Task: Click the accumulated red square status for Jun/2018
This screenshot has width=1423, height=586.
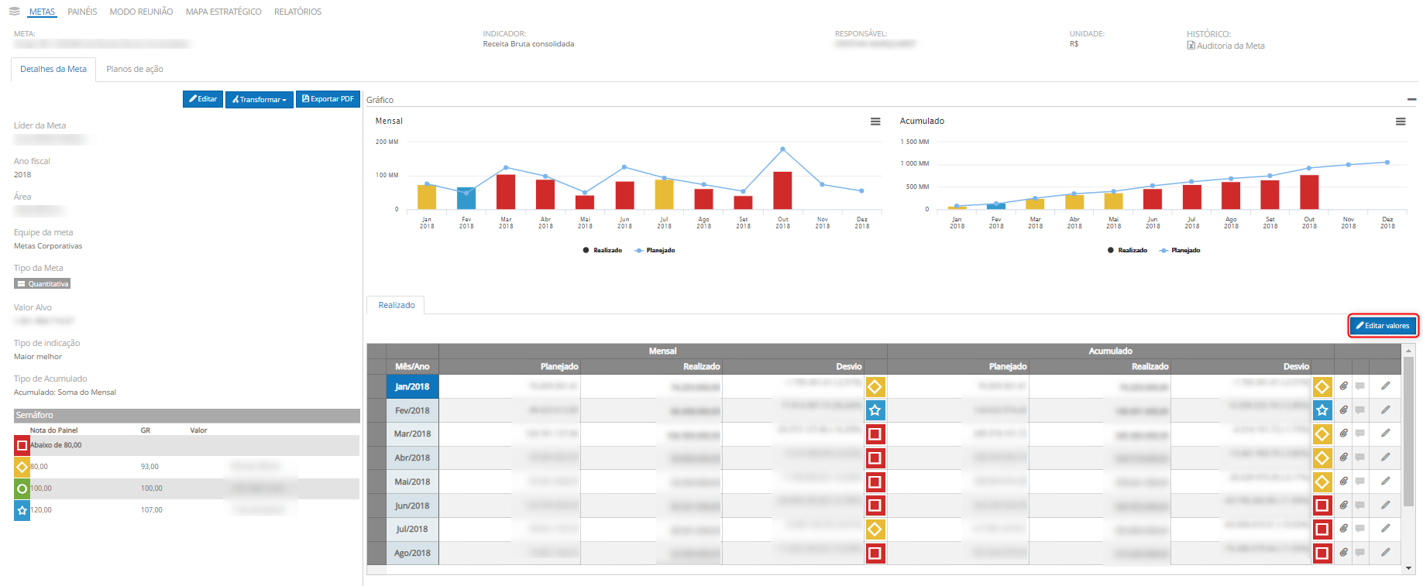Action: pos(1322,505)
